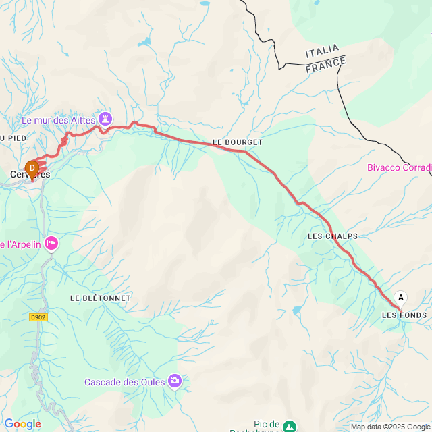Open Le mur des Aittes castle icon
This screenshot has height=432, width=432.
(x=105, y=119)
